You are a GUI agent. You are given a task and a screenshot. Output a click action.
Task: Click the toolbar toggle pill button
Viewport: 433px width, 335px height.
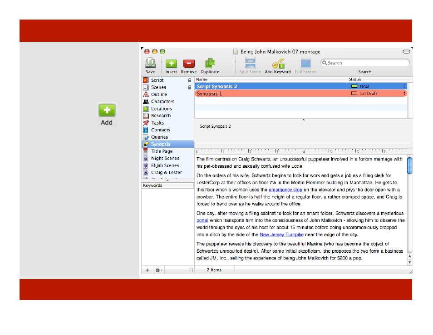406,52
